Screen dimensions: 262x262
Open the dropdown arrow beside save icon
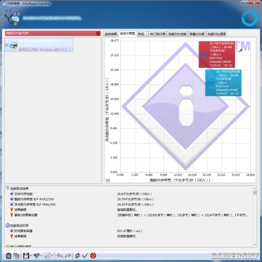point(30,256)
